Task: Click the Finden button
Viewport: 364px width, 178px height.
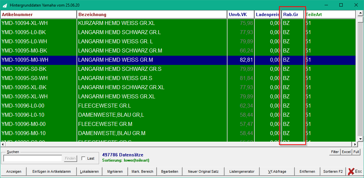Action: [70, 159]
